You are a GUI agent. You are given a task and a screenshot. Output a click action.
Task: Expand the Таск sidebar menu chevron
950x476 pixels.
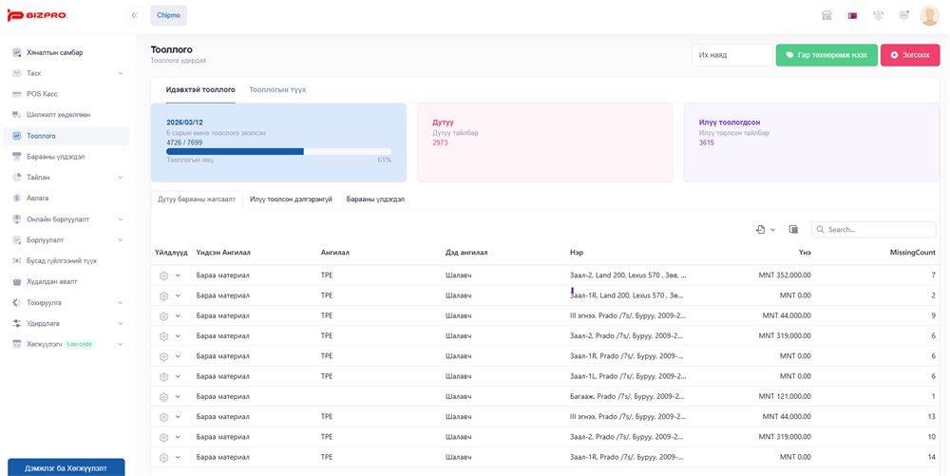pos(120,73)
